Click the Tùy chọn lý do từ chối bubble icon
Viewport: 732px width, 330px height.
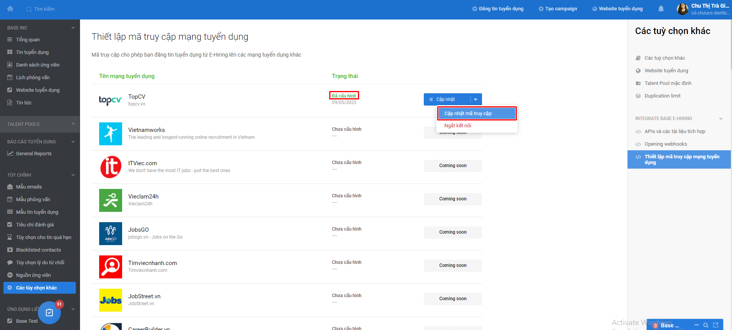(10, 262)
